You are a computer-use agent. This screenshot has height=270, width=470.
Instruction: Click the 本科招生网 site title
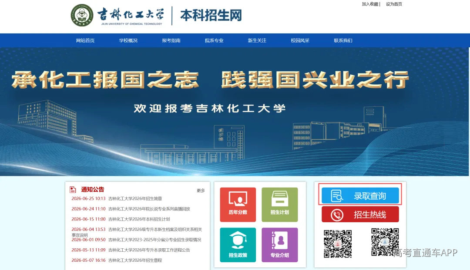[x=211, y=15]
